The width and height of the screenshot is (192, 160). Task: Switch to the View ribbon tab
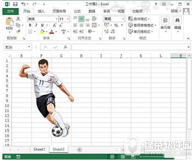tap(121, 11)
